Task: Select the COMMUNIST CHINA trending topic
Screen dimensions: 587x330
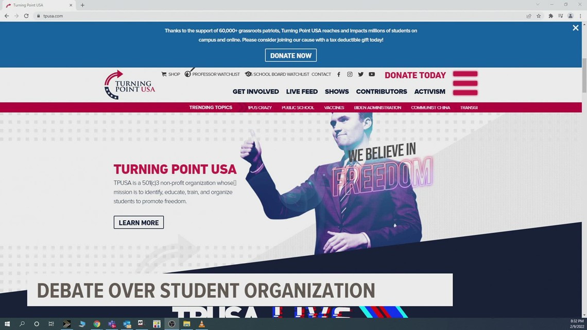Action: pyautogui.click(x=430, y=108)
